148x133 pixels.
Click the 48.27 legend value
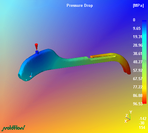click(138, 62)
